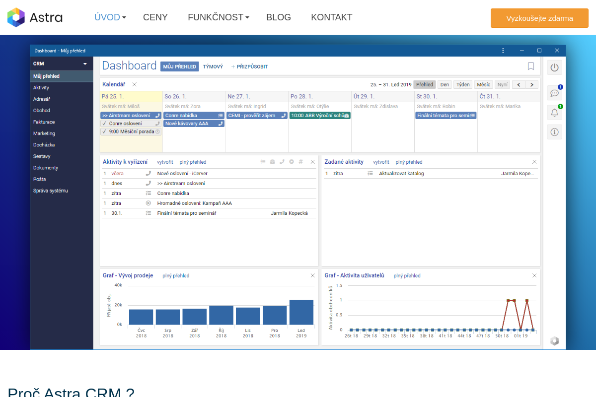Open the FUNKČNOST dropdown menu
Viewport: 596px width, 397px height.
216,17
